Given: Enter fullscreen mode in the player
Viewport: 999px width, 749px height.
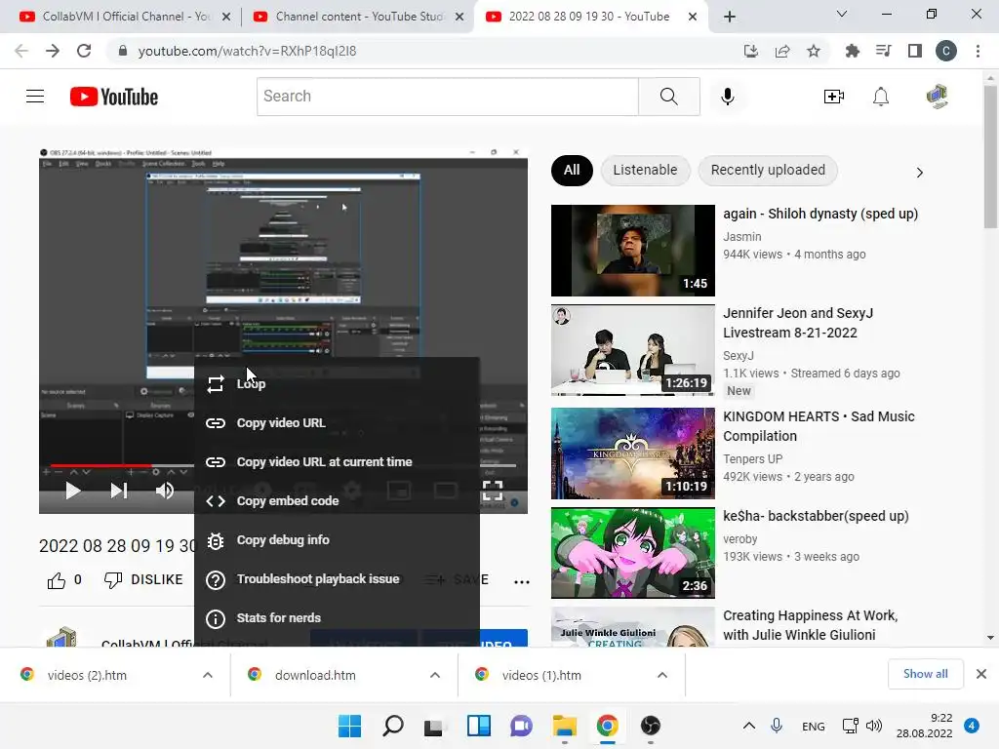Looking at the screenshot, I should (x=493, y=491).
